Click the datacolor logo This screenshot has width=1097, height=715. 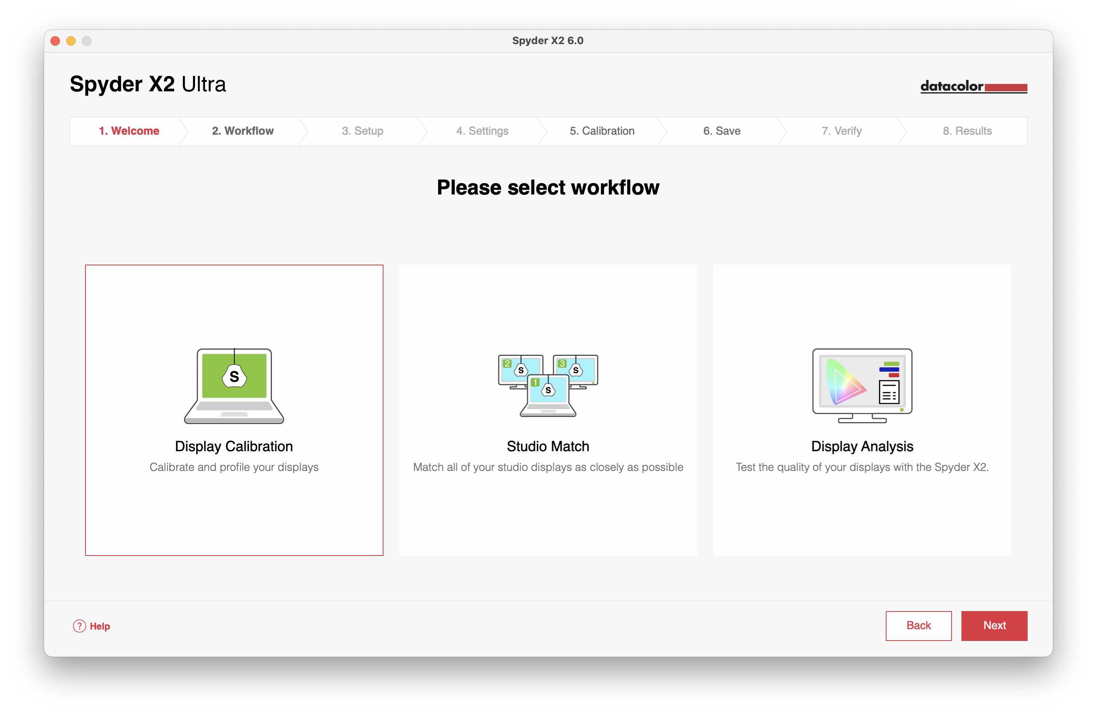coord(974,86)
